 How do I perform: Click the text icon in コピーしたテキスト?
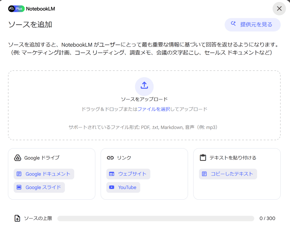pos(204,174)
